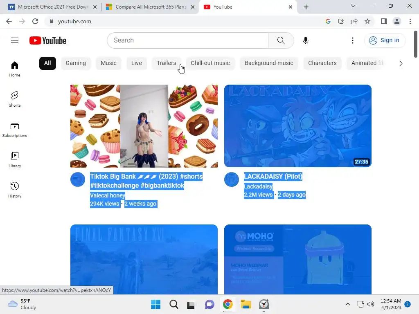Click the browser back arrow

coord(9,21)
